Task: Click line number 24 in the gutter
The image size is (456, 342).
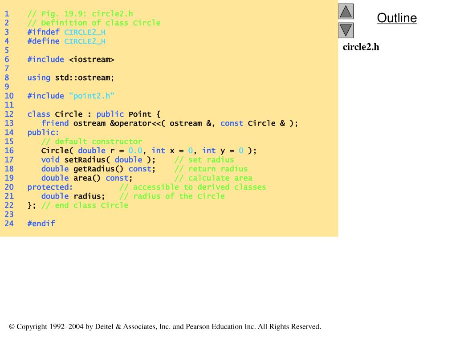Action: [9, 224]
